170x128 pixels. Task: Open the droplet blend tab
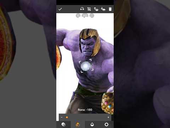(x=92, y=124)
